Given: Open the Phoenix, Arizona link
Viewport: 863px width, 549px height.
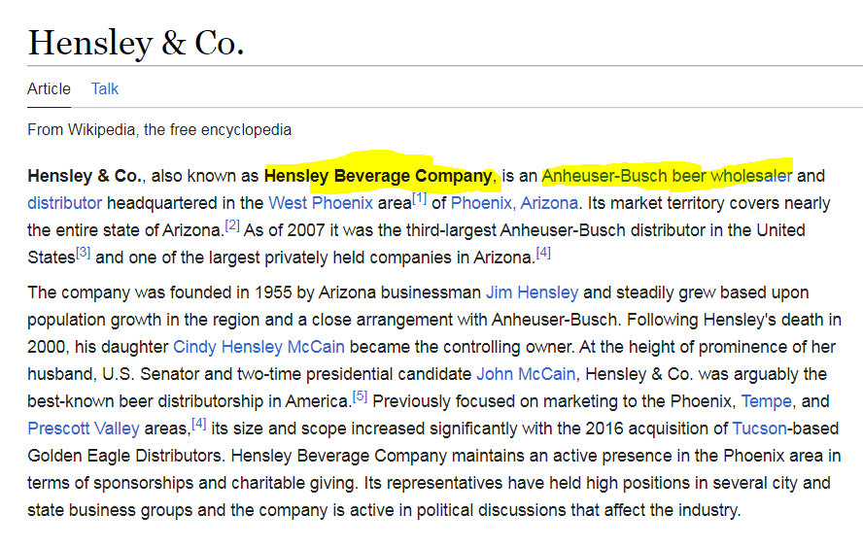Looking at the screenshot, I should point(515,203).
